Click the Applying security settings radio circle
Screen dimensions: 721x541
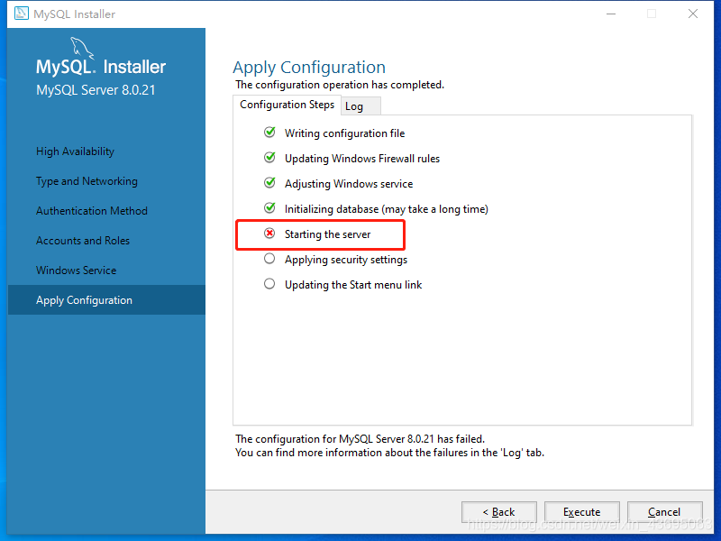[269, 259]
